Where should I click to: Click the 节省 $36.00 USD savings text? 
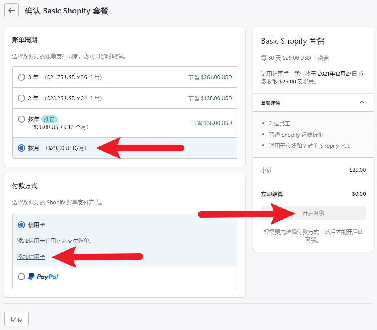click(212, 123)
